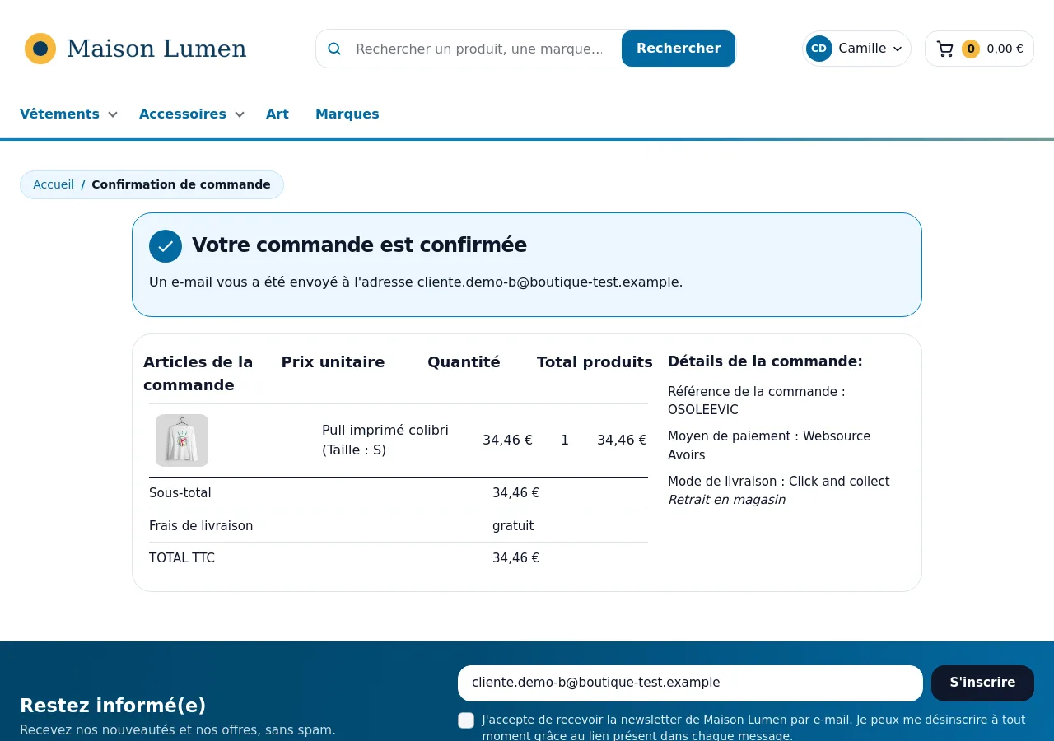This screenshot has height=741, width=1054.
Task: Click the Prix unitaire column header
Action: point(333,362)
